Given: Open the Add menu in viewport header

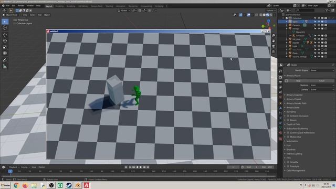Looking at the screenshot, I should (40, 15).
